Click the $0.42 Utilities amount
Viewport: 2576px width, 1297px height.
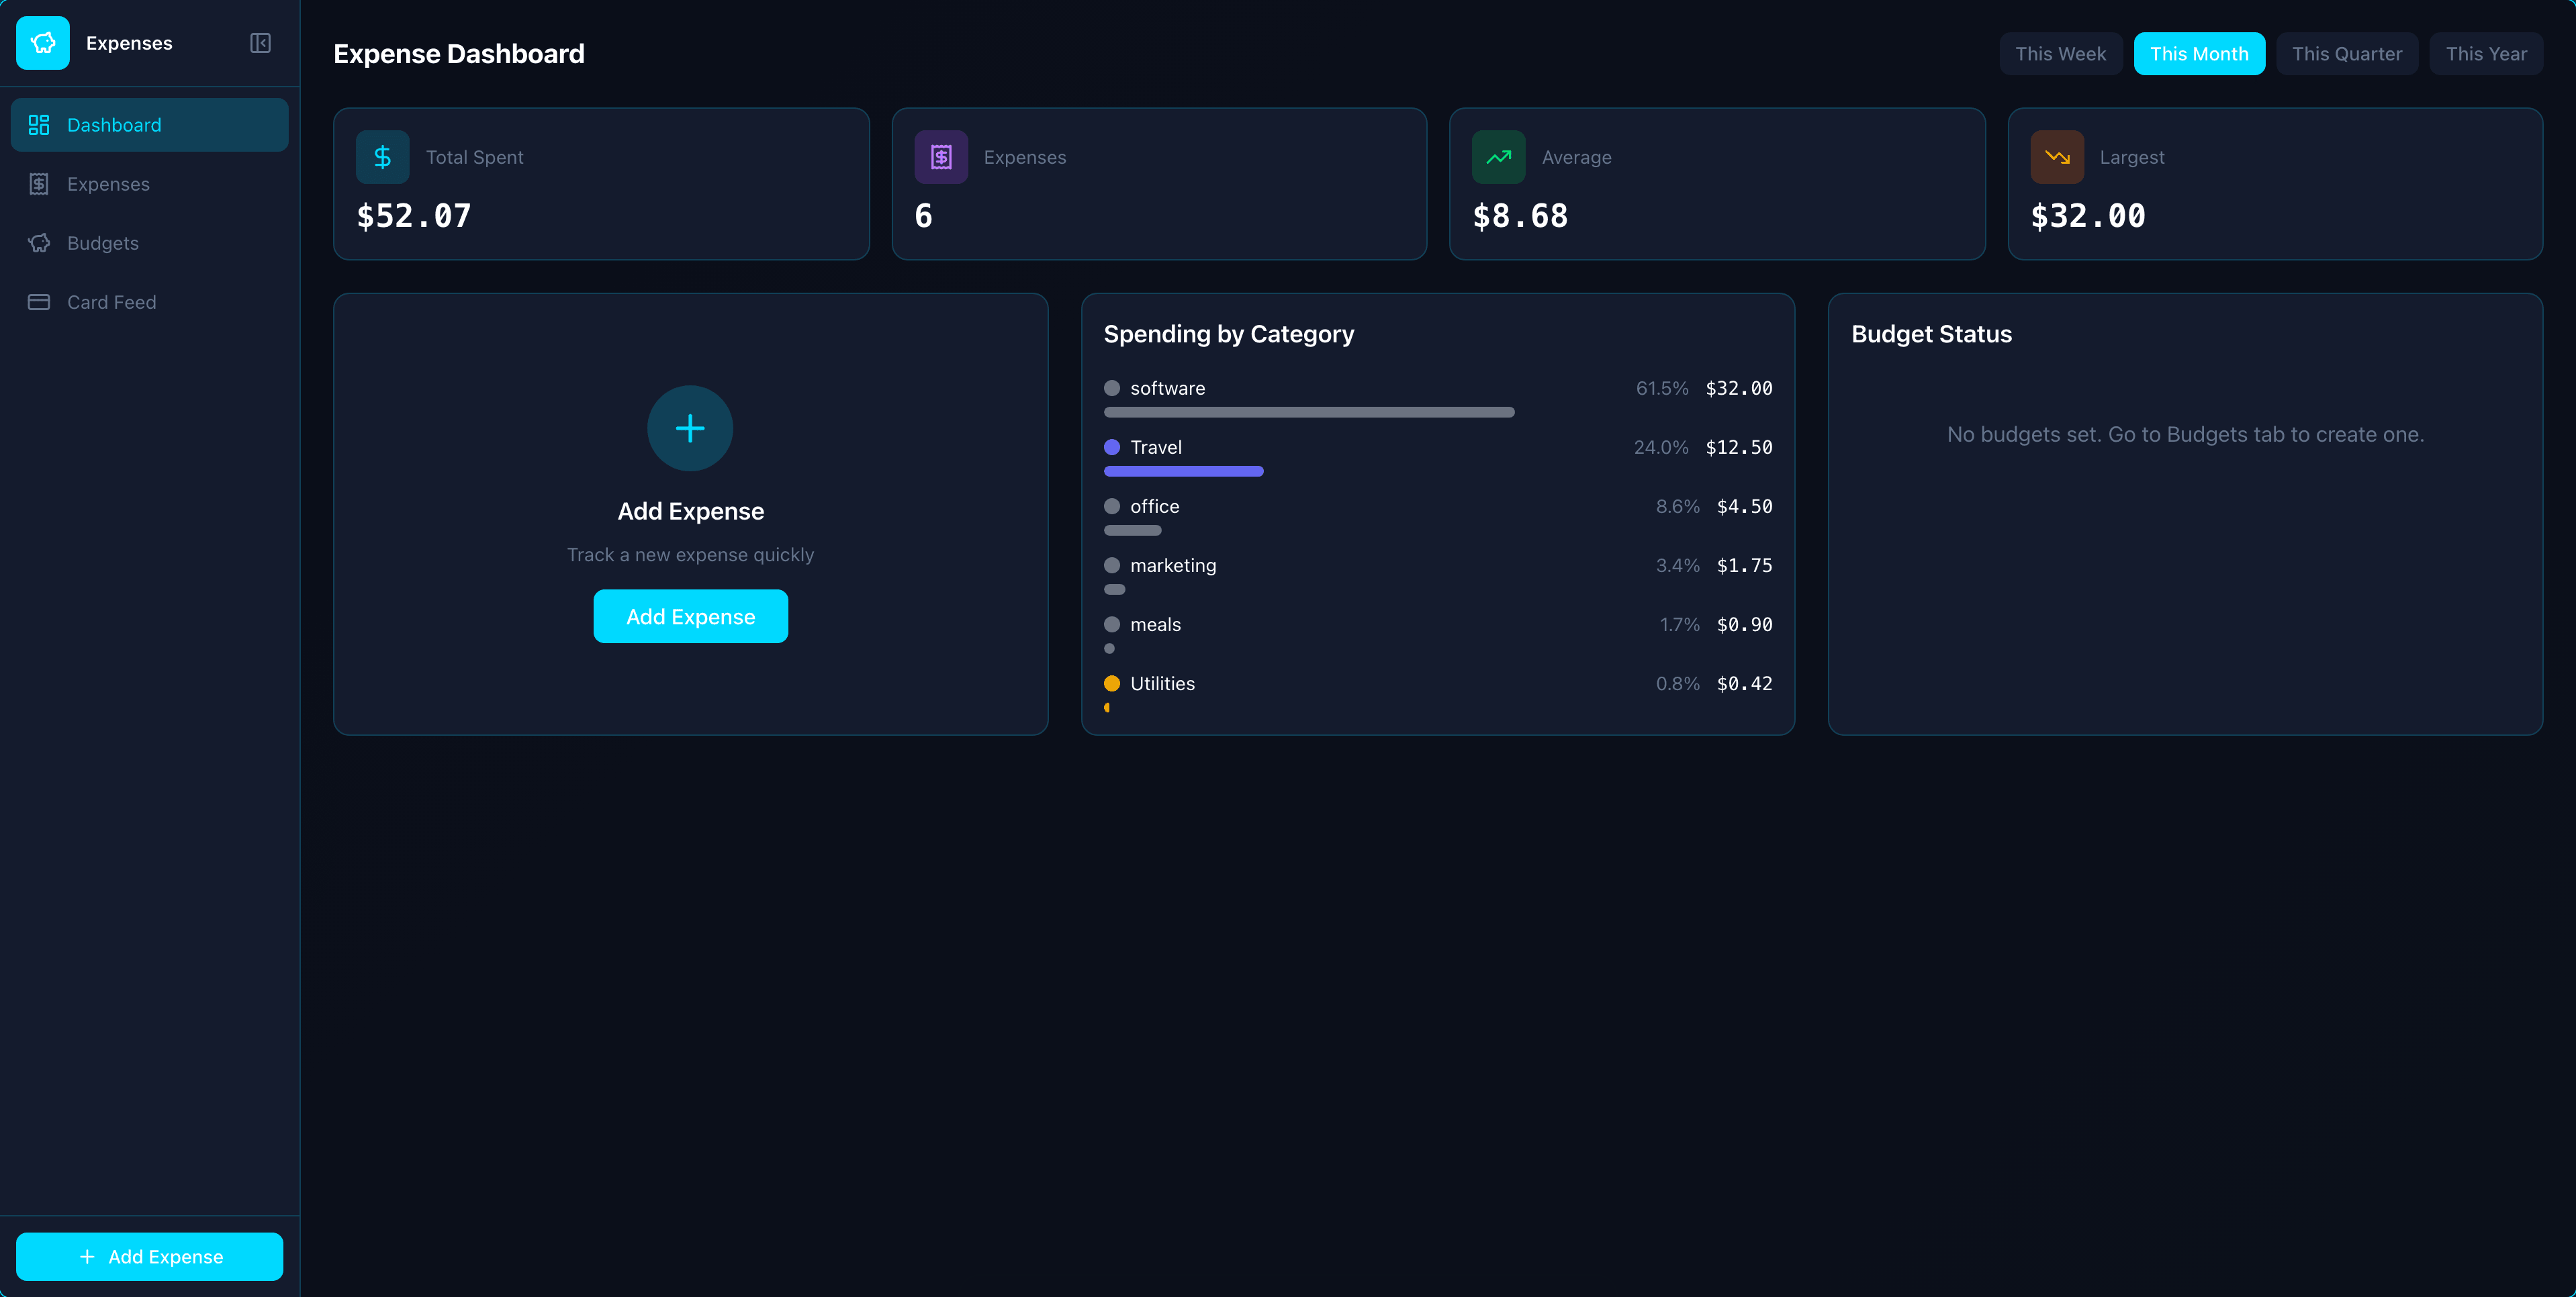coord(1745,684)
